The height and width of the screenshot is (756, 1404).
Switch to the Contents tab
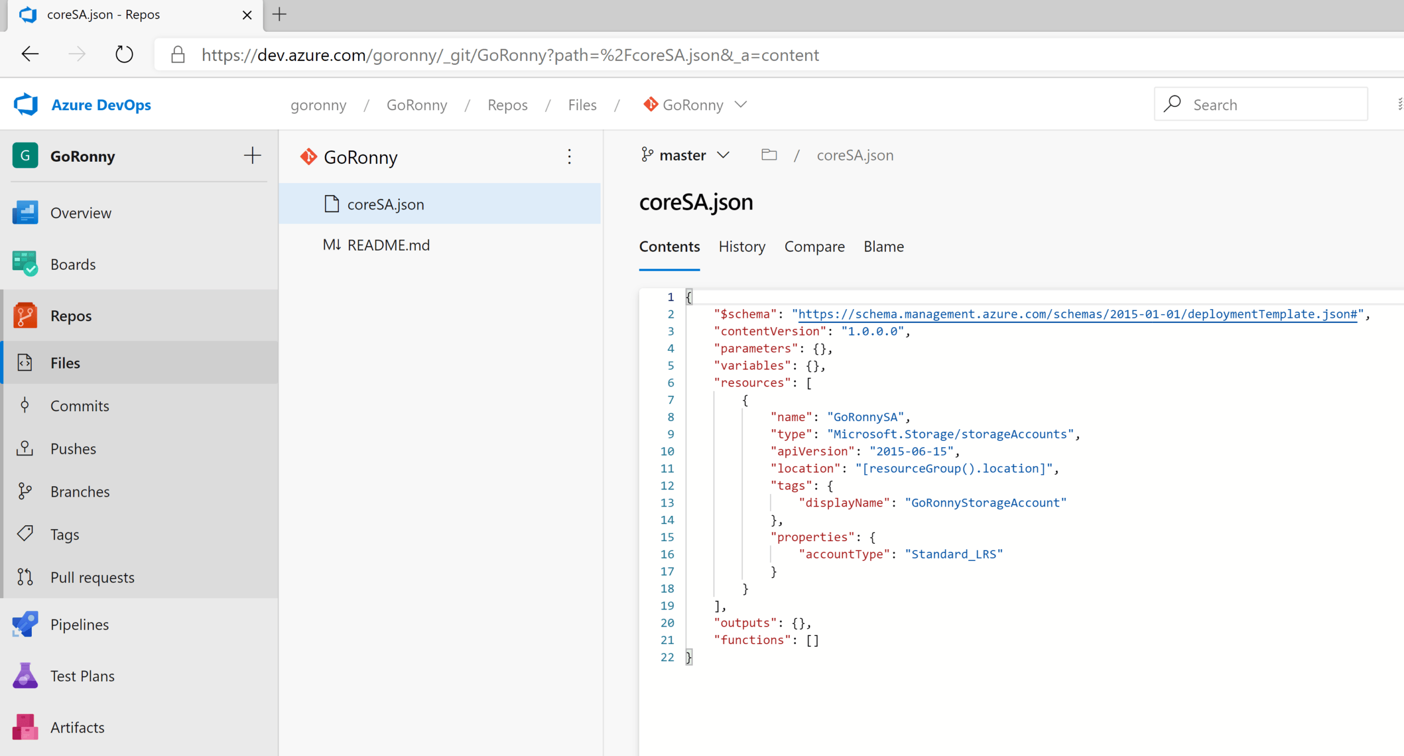tap(669, 247)
